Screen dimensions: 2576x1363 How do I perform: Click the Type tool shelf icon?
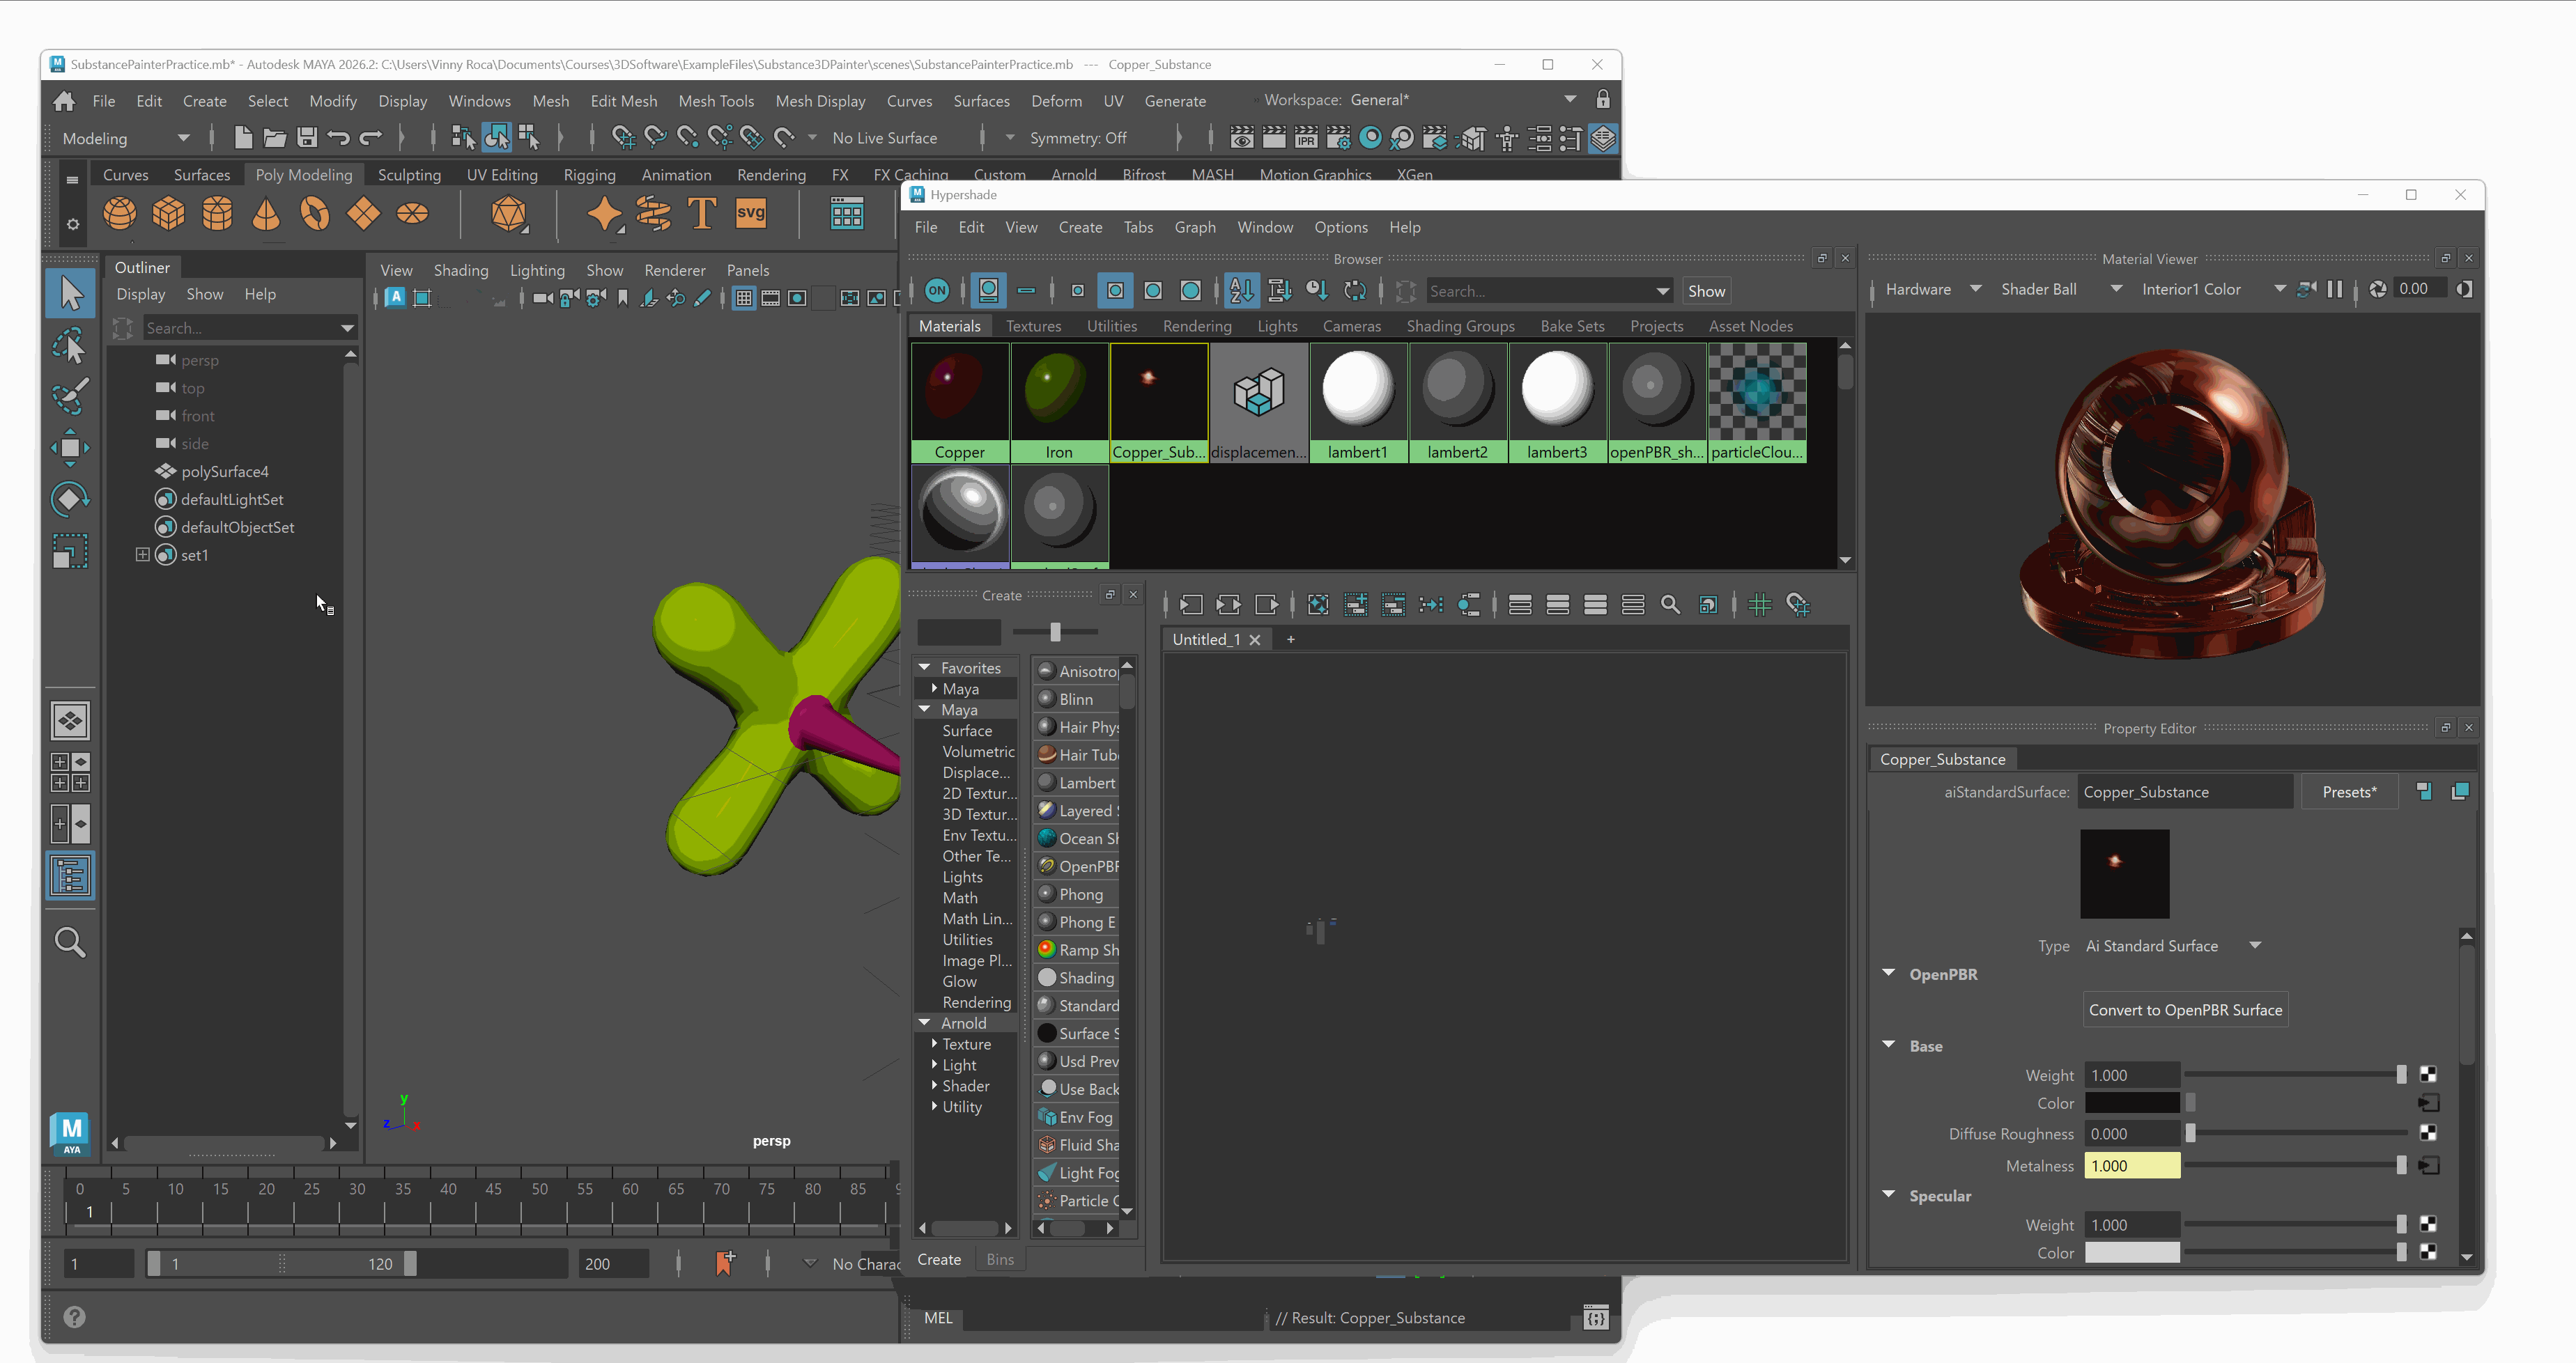[x=702, y=214]
